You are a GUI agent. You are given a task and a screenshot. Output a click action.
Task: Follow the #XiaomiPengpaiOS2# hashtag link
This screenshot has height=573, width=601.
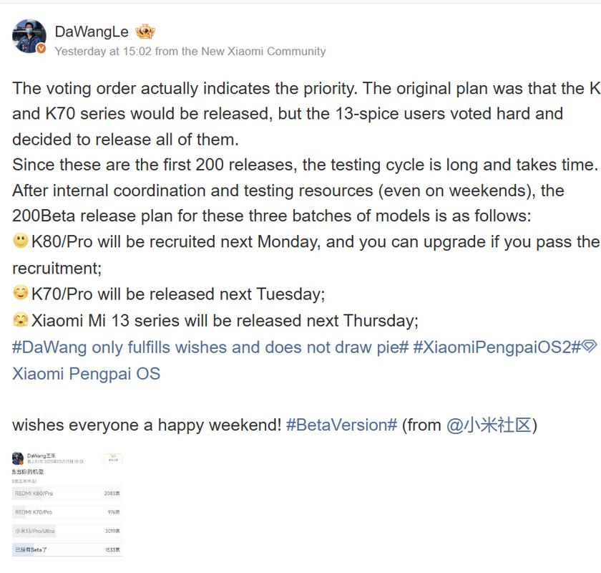[x=497, y=347]
